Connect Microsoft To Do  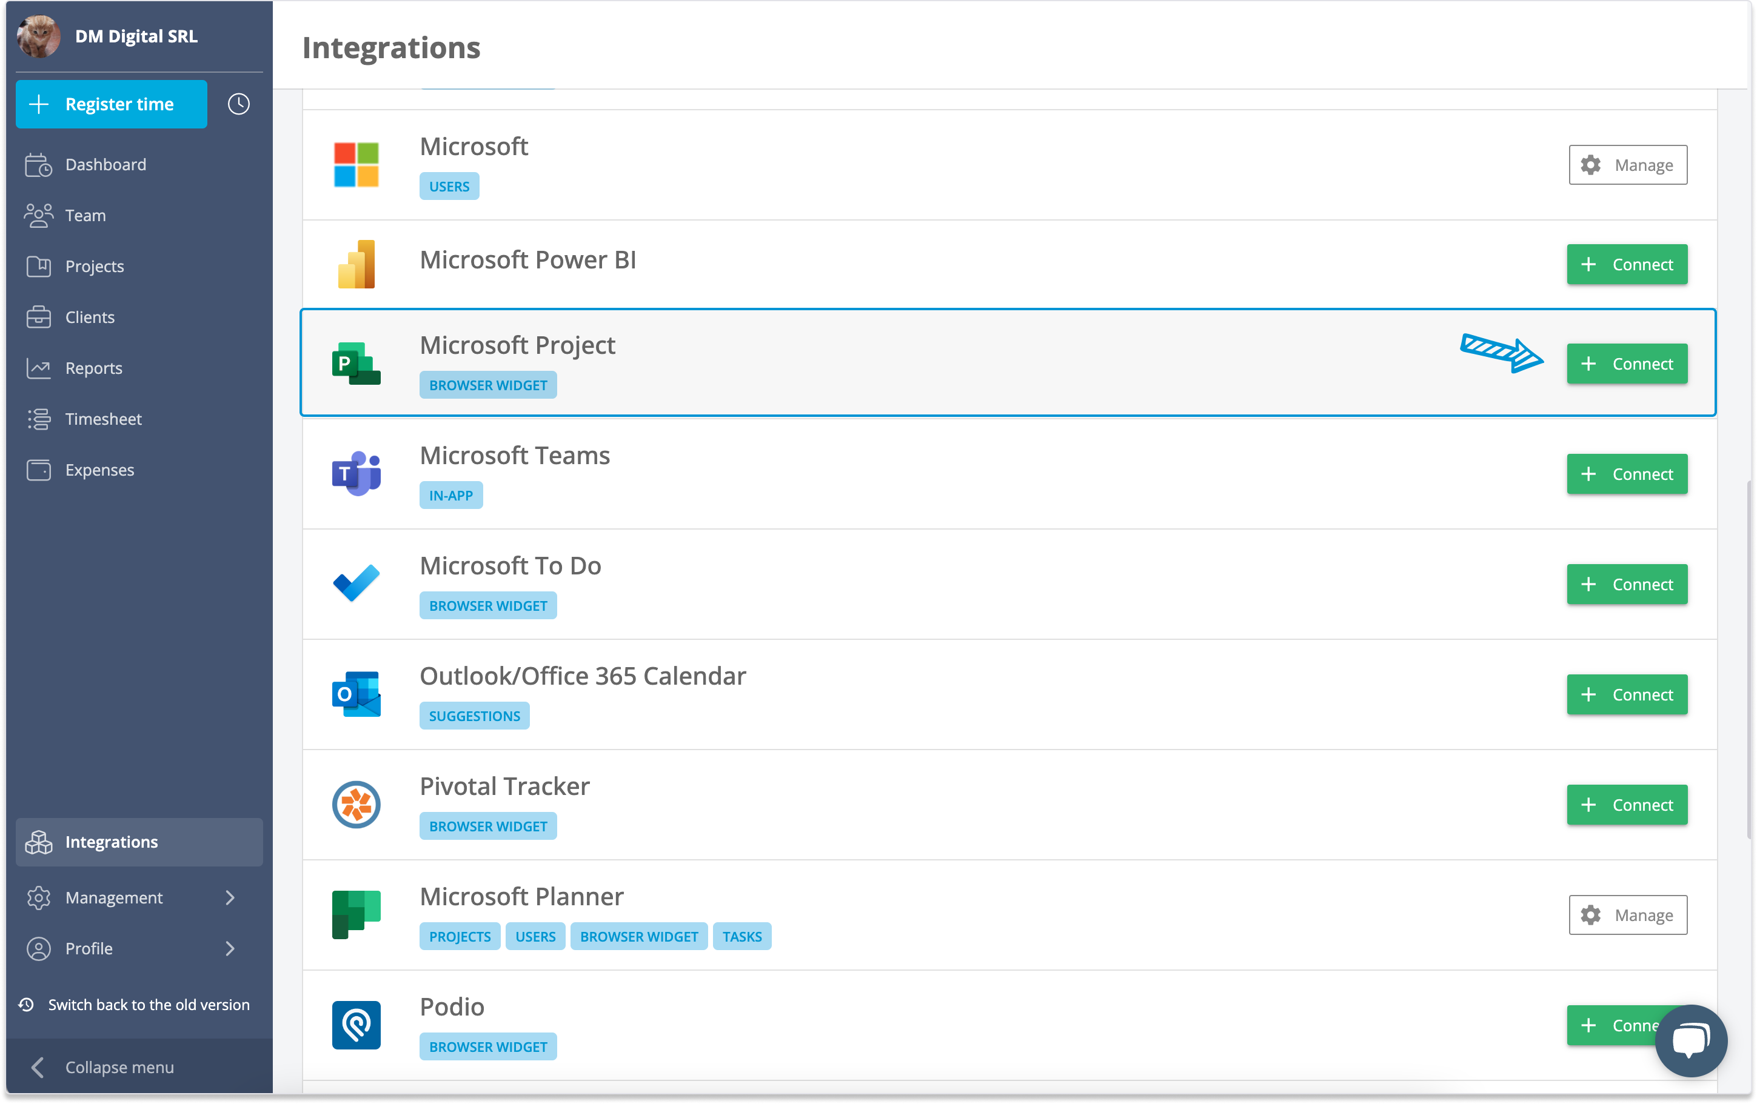click(x=1627, y=584)
